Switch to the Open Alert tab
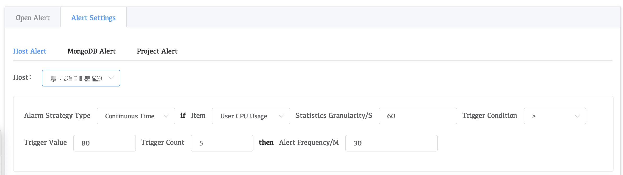This screenshot has height=175, width=623. coord(33,18)
